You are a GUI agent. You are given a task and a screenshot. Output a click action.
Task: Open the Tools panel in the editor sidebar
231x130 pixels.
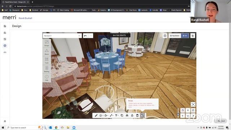(47, 61)
